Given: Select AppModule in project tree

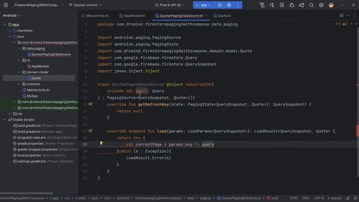Looking at the screenshot, I should pyautogui.click(x=38, y=66).
